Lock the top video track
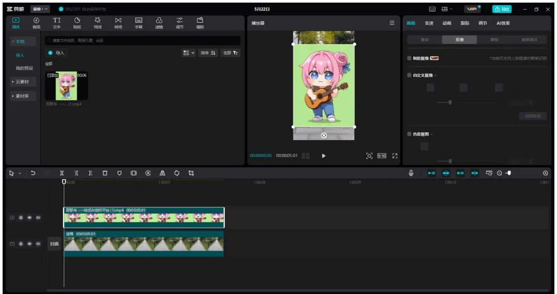The width and height of the screenshot is (557, 294). pyautogui.click(x=21, y=217)
